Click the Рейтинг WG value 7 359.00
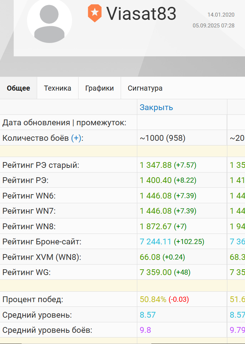 [156, 272]
